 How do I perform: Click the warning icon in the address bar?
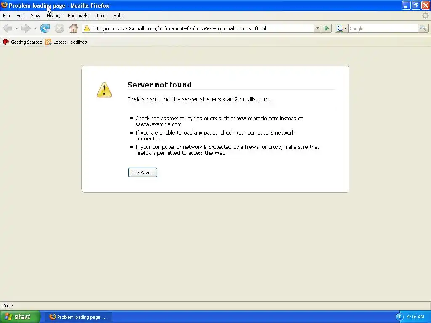pyautogui.click(x=87, y=28)
